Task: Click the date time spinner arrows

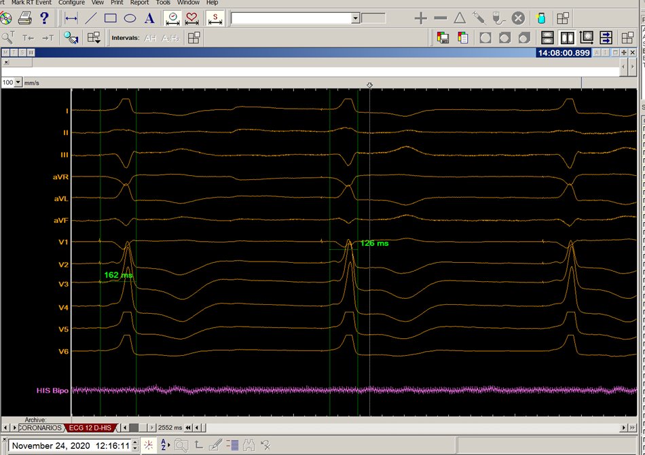Action: (x=135, y=445)
